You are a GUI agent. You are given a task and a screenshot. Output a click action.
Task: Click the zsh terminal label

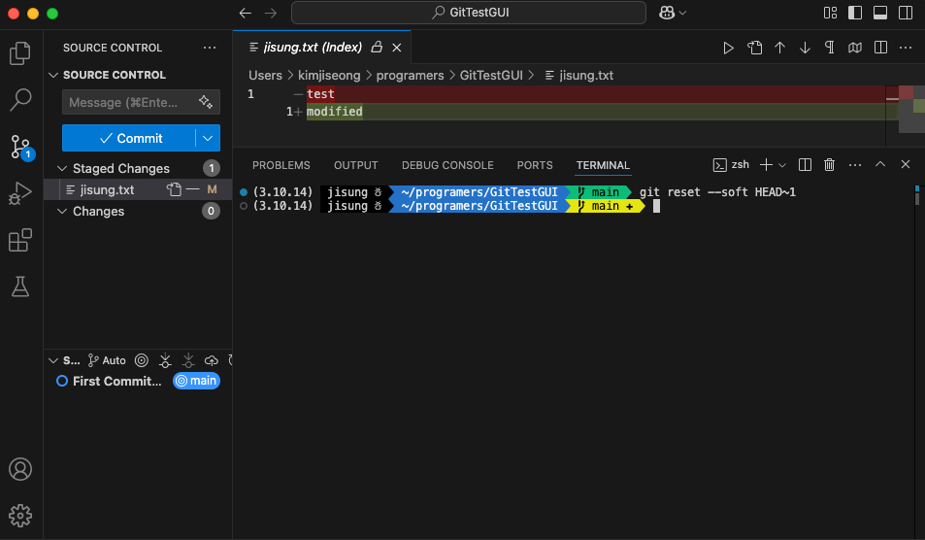[732, 165]
